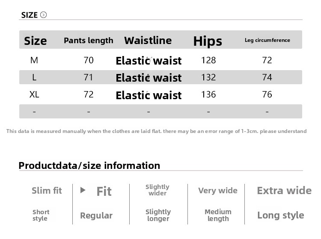Click the SIZE section heading

pyautogui.click(x=30, y=15)
